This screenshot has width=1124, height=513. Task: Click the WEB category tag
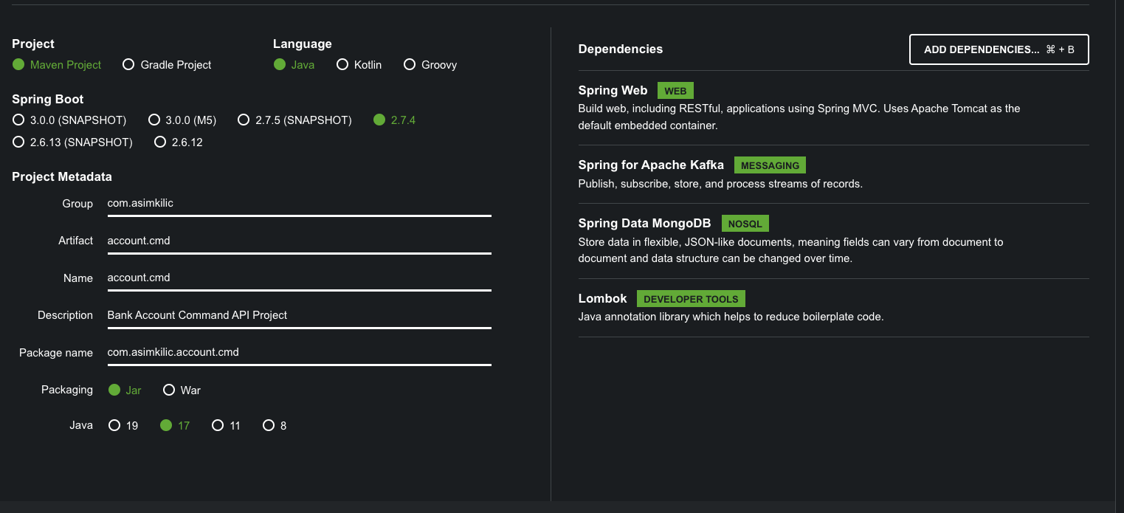[675, 91]
